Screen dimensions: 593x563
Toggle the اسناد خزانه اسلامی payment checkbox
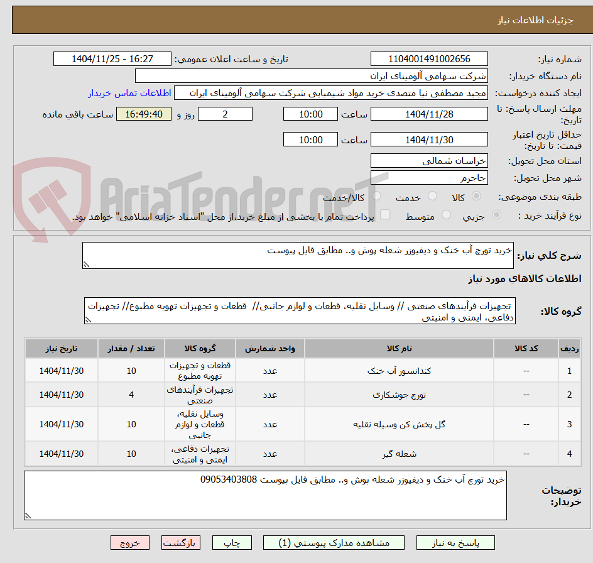(385, 214)
